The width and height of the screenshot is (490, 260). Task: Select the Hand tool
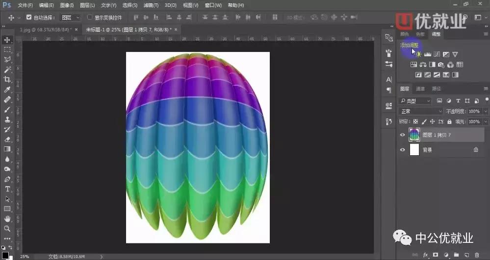point(7,218)
